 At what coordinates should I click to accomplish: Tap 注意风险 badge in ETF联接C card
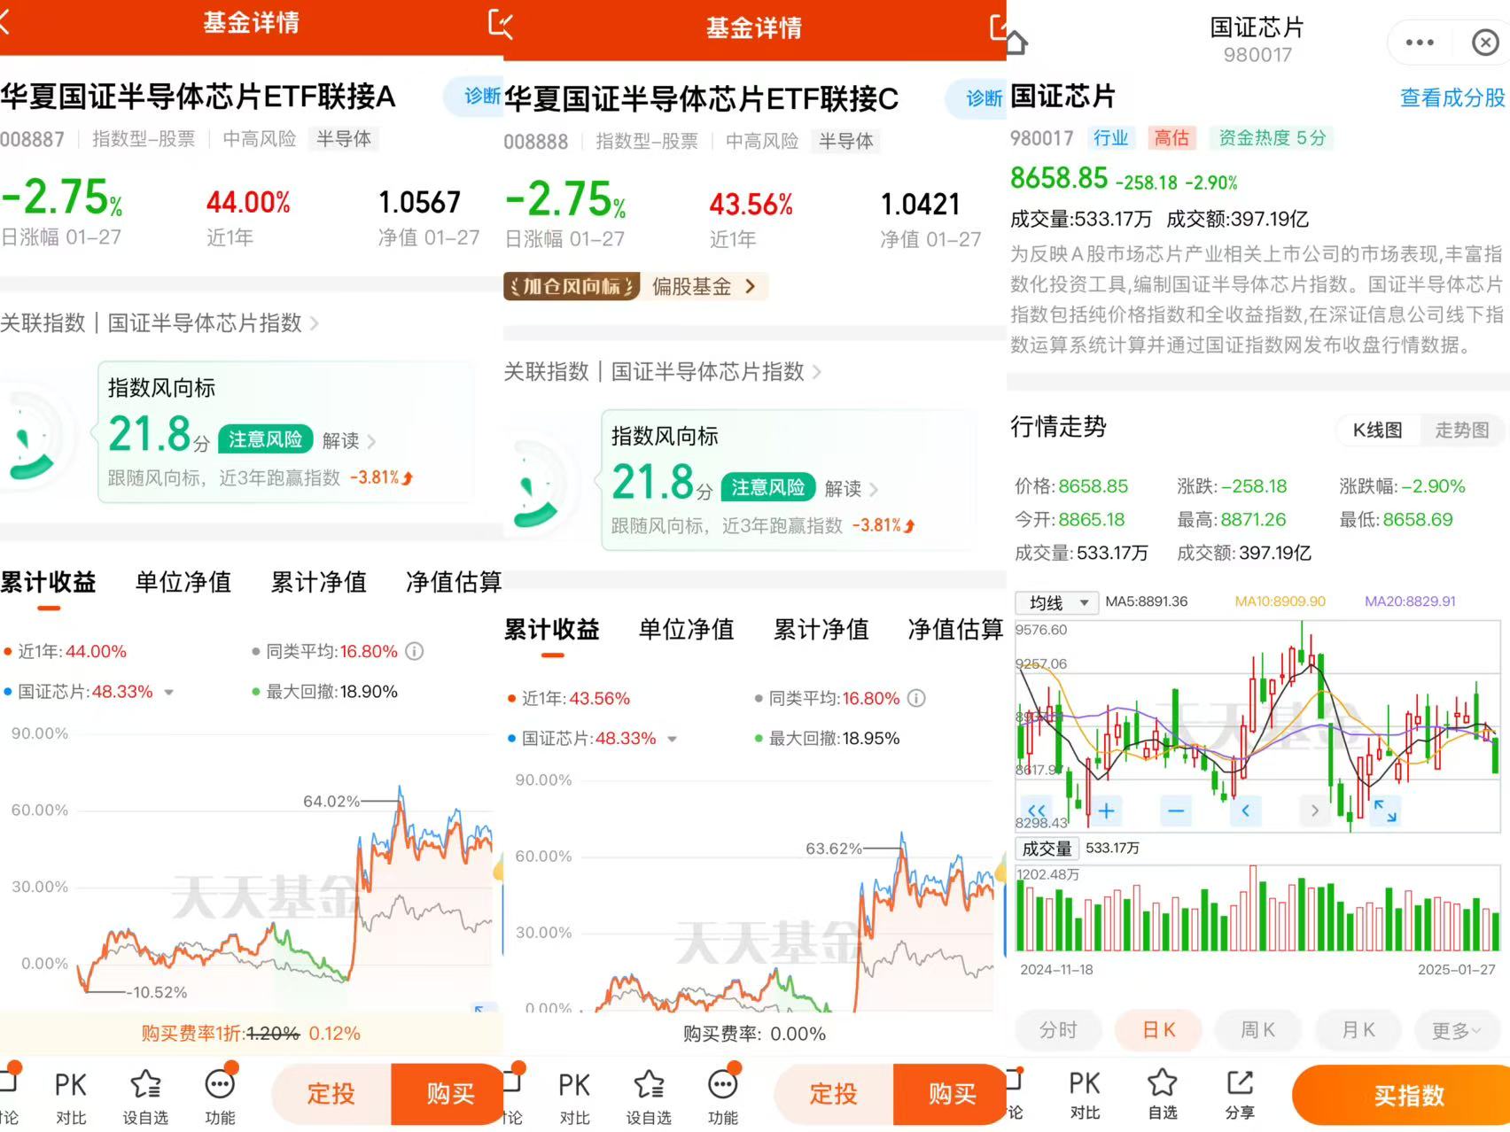point(767,487)
